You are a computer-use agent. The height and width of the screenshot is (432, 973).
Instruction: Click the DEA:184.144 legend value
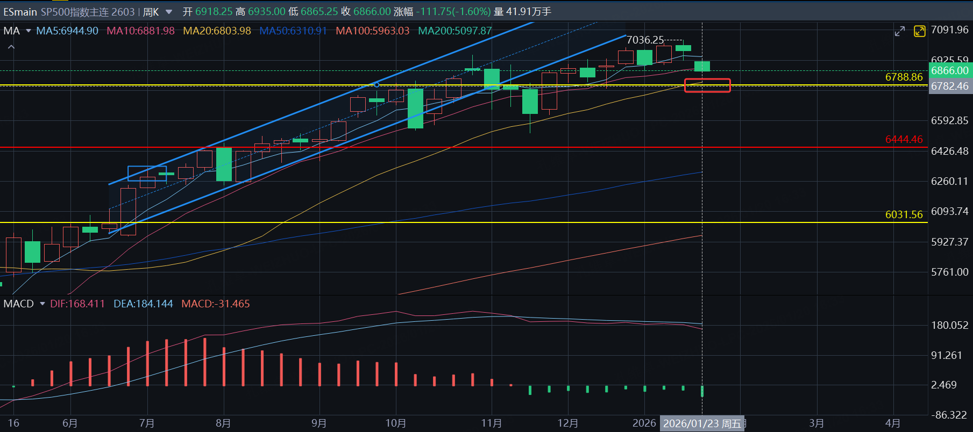tap(144, 304)
